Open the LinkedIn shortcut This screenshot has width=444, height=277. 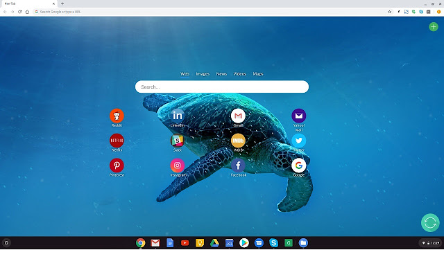[178, 116]
